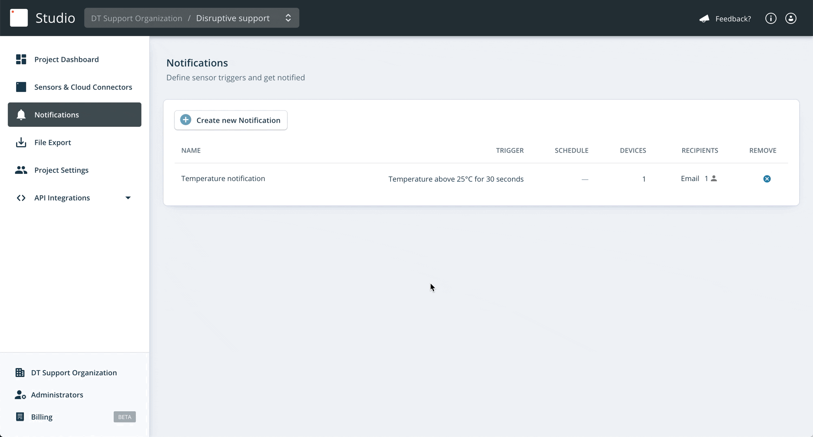Screen dimensions: 813x437
Task: Click the RECIPIENTS column header
Action: point(700,150)
